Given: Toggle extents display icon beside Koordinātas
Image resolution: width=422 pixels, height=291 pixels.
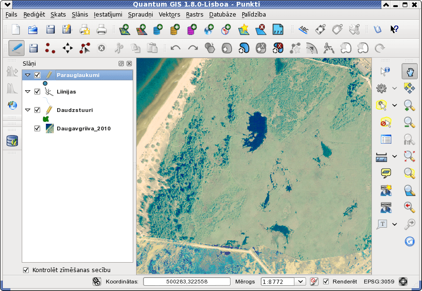Looking at the screenshot, I should click(x=96, y=282).
